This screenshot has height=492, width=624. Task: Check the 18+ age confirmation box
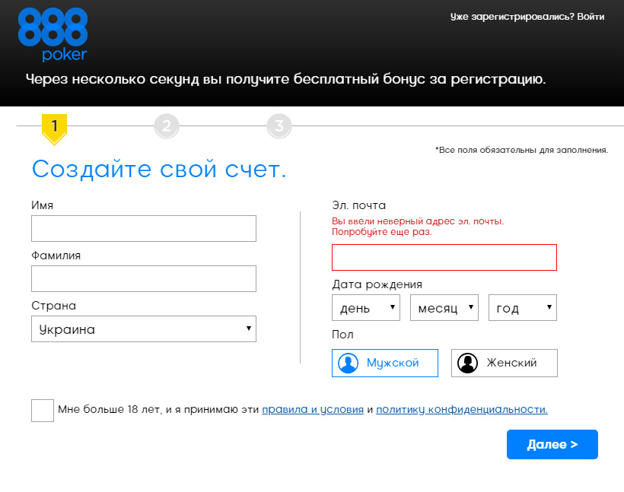pos(42,409)
